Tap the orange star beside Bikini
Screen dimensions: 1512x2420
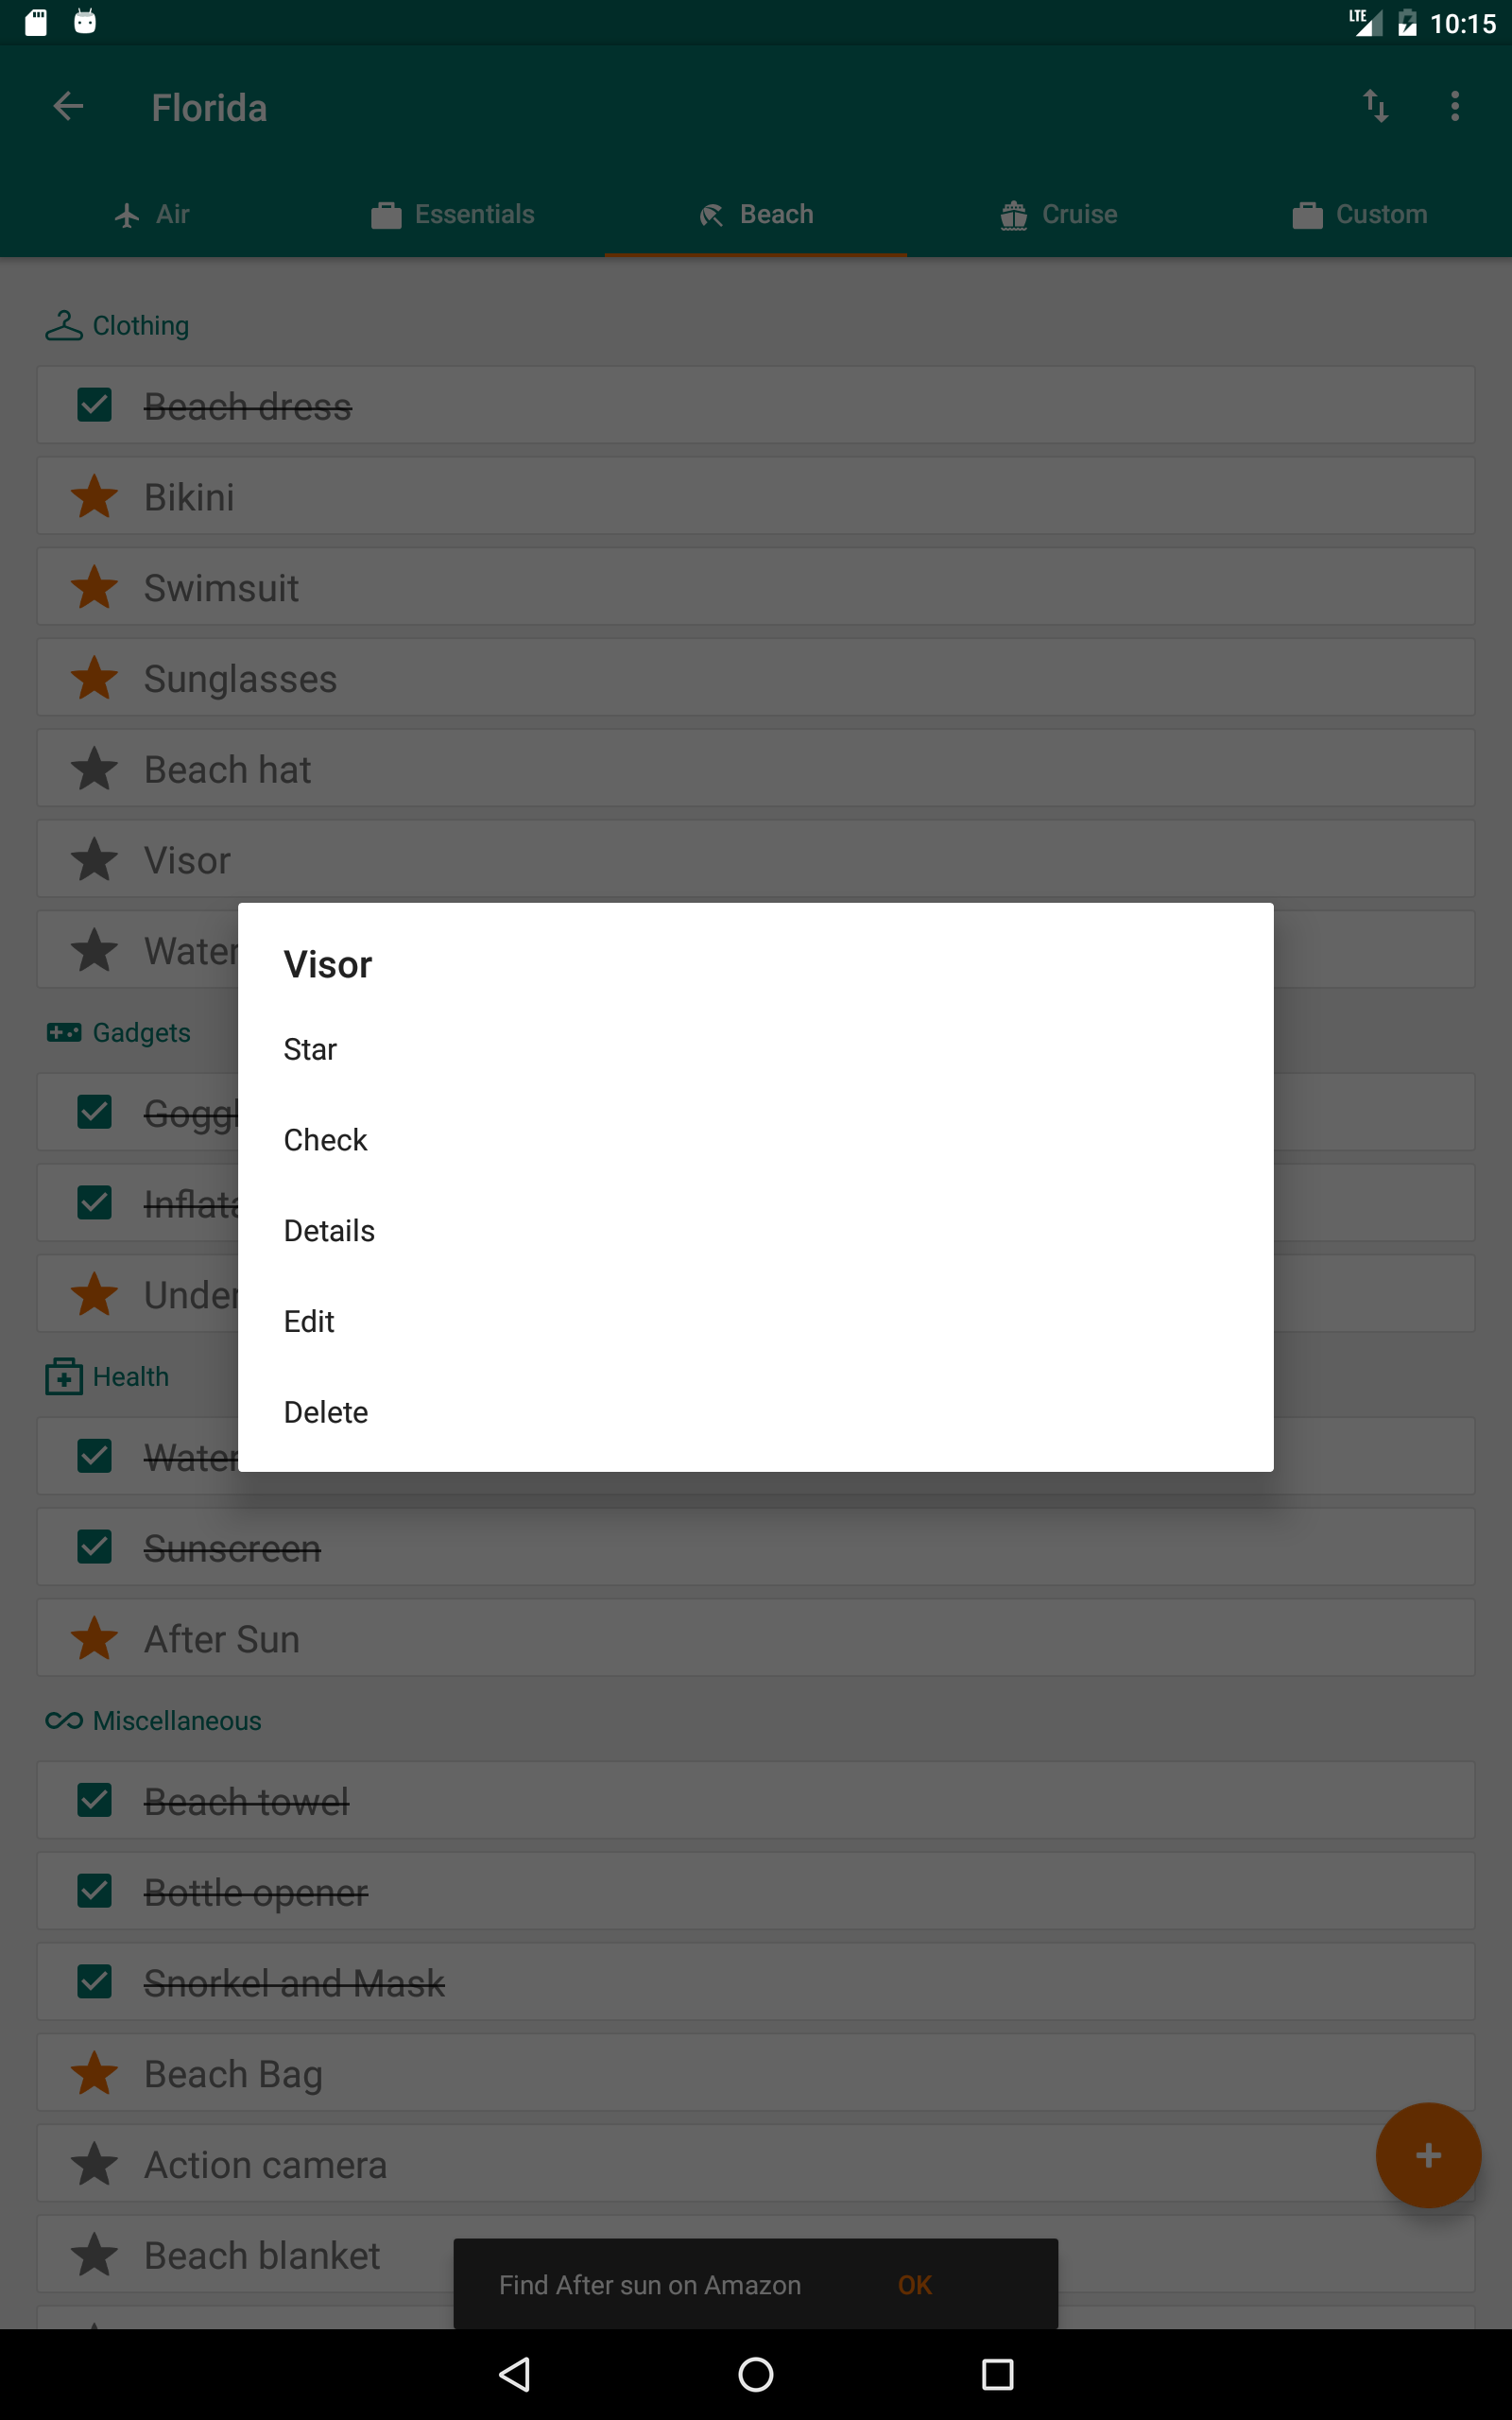point(94,497)
